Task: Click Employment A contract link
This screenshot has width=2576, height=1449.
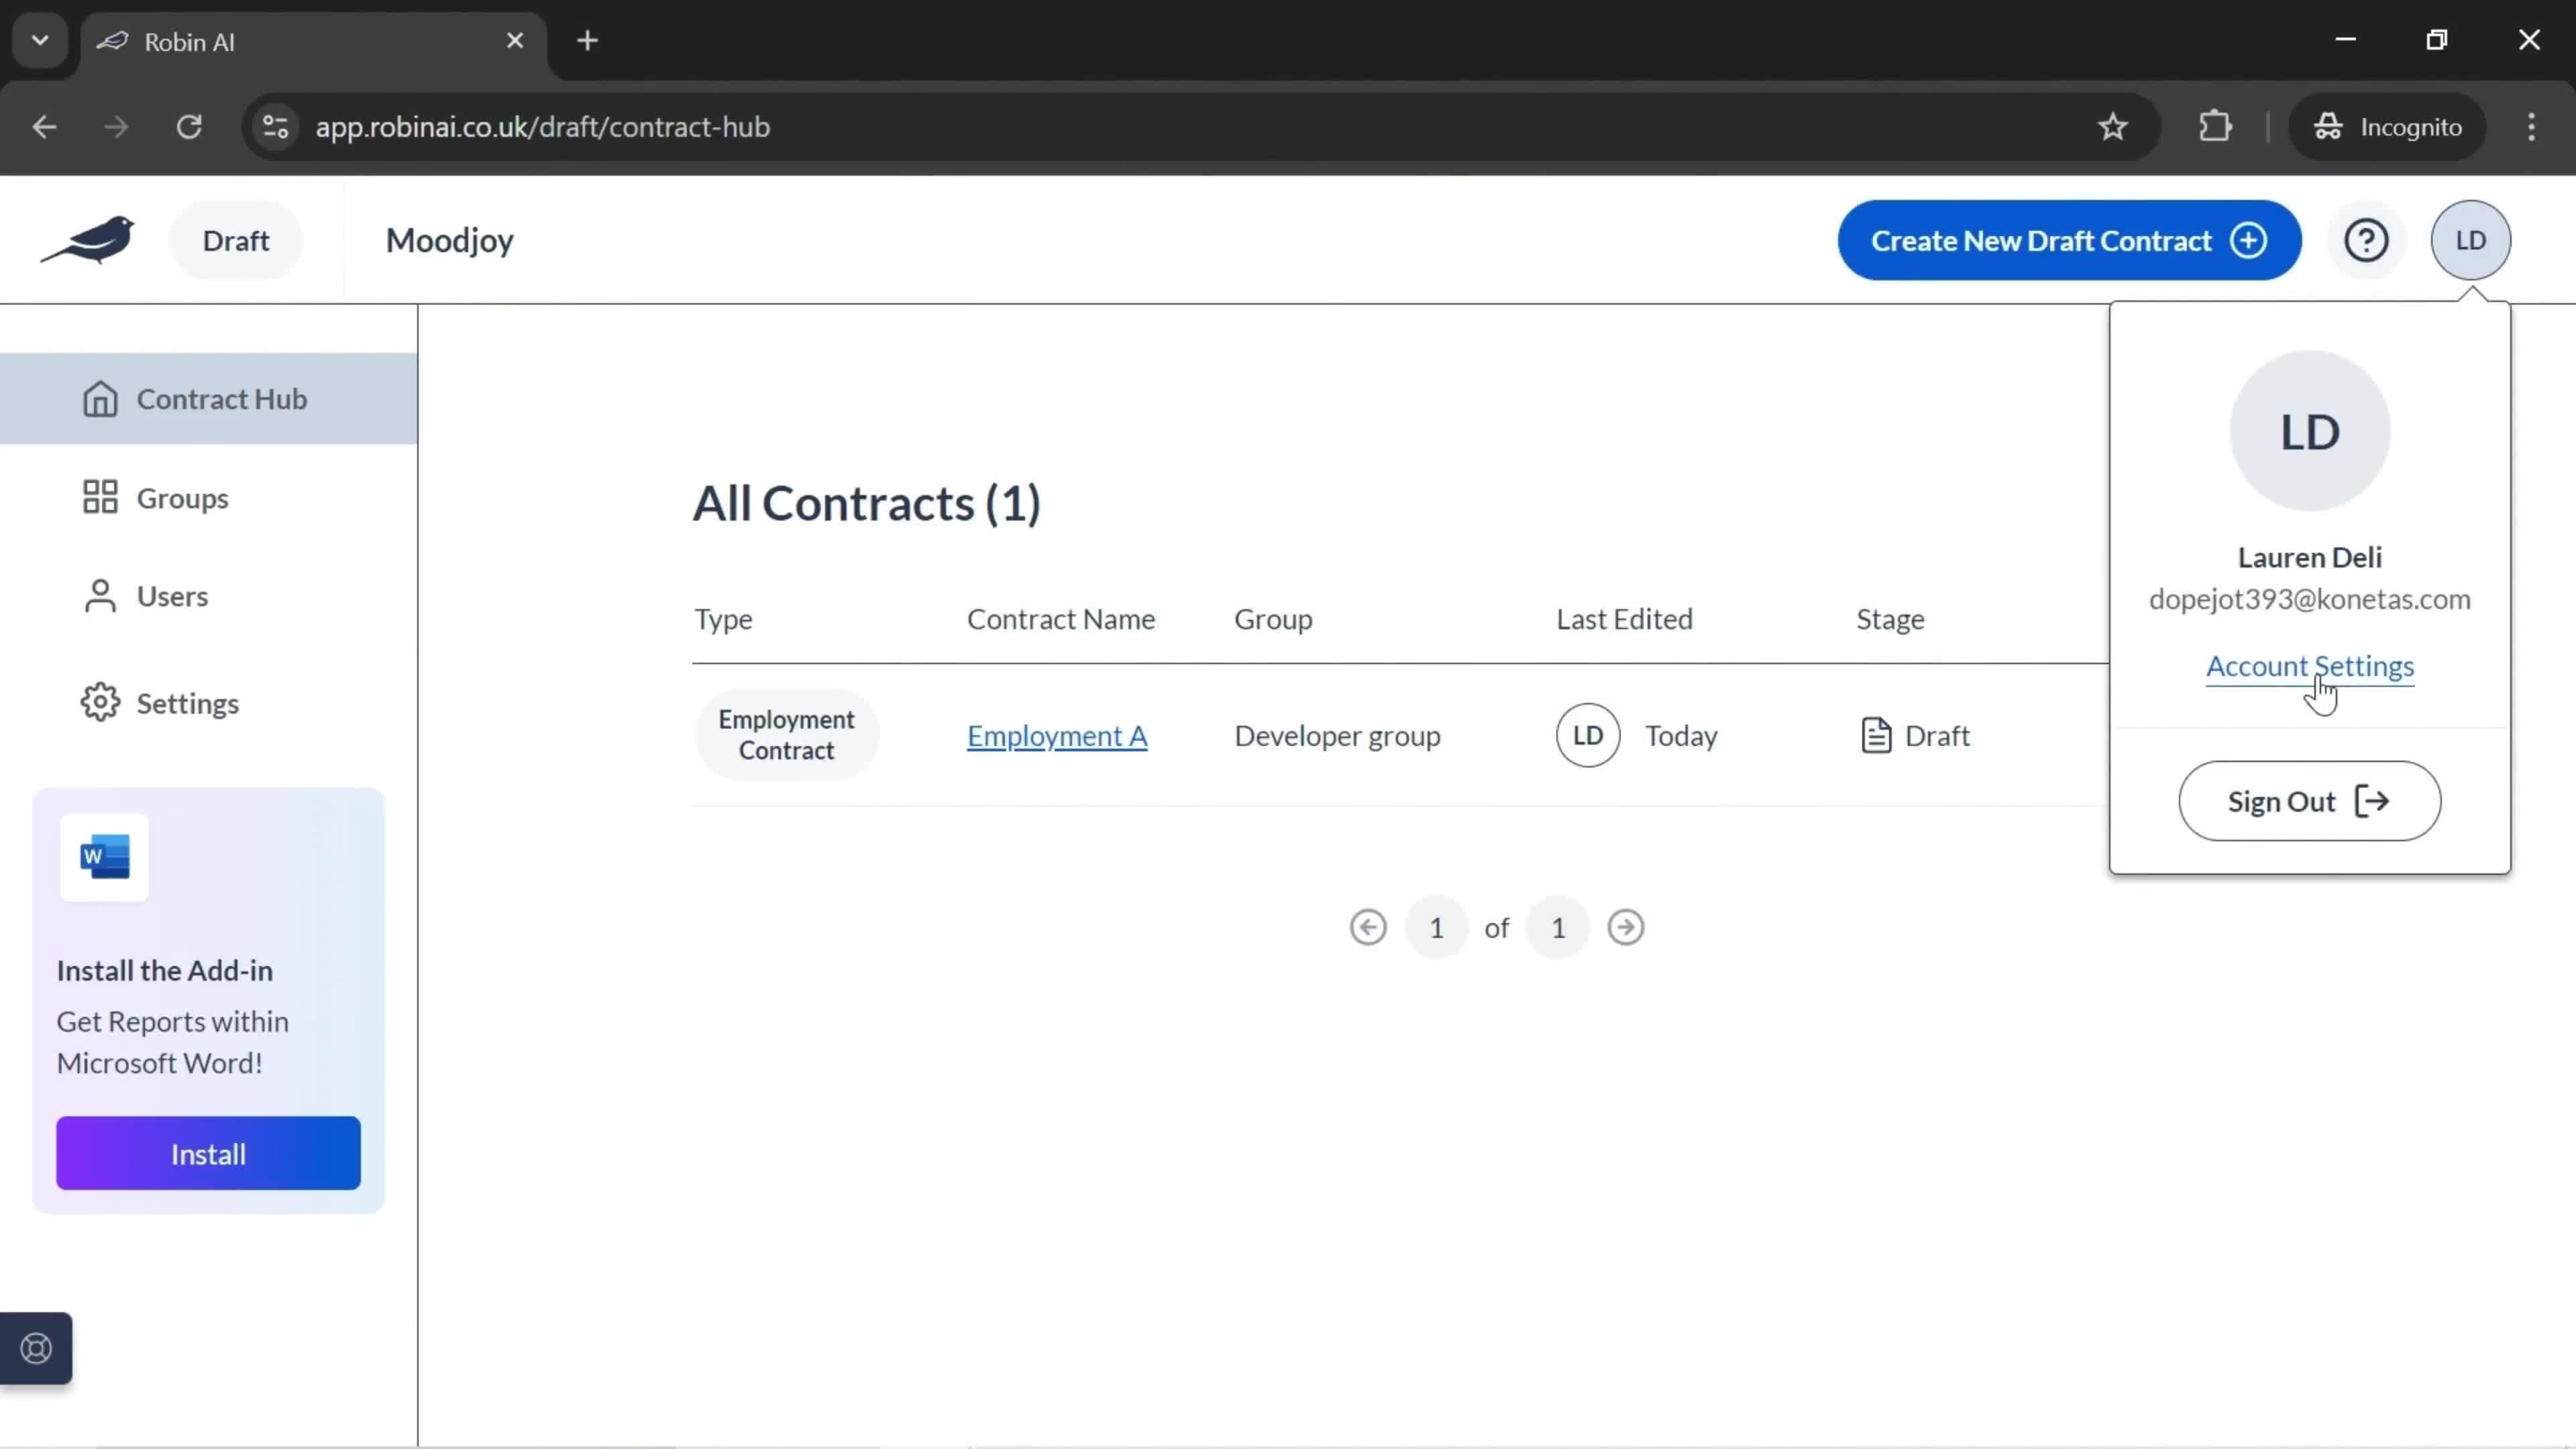Action: pyautogui.click(x=1058, y=736)
